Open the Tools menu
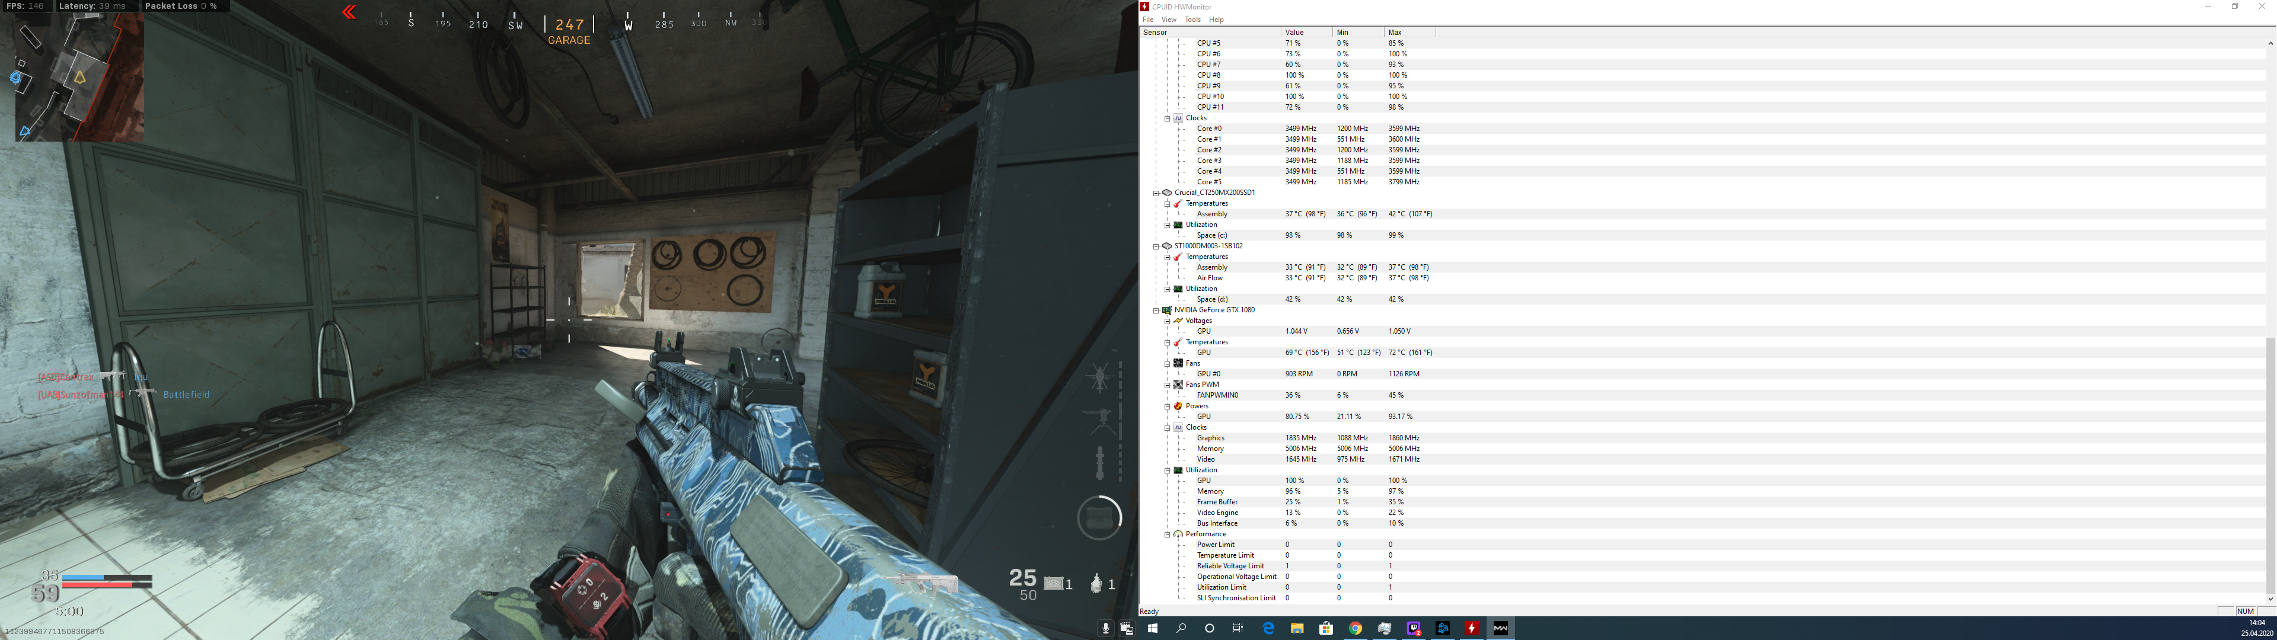 pyautogui.click(x=1192, y=20)
